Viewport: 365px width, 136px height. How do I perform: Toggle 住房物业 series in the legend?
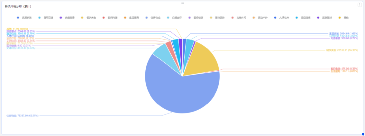(153, 18)
